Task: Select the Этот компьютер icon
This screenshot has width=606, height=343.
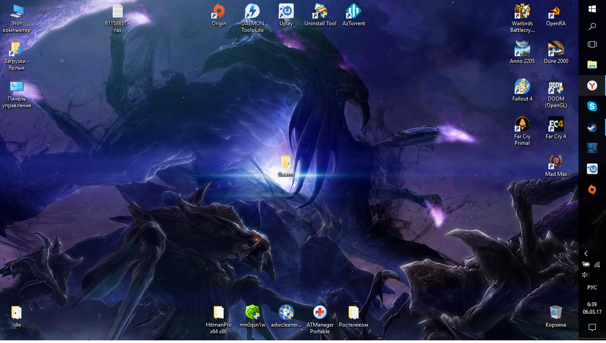Action: point(16,18)
